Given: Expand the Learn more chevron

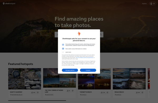Looking at the screenshot, I should click(63, 52).
